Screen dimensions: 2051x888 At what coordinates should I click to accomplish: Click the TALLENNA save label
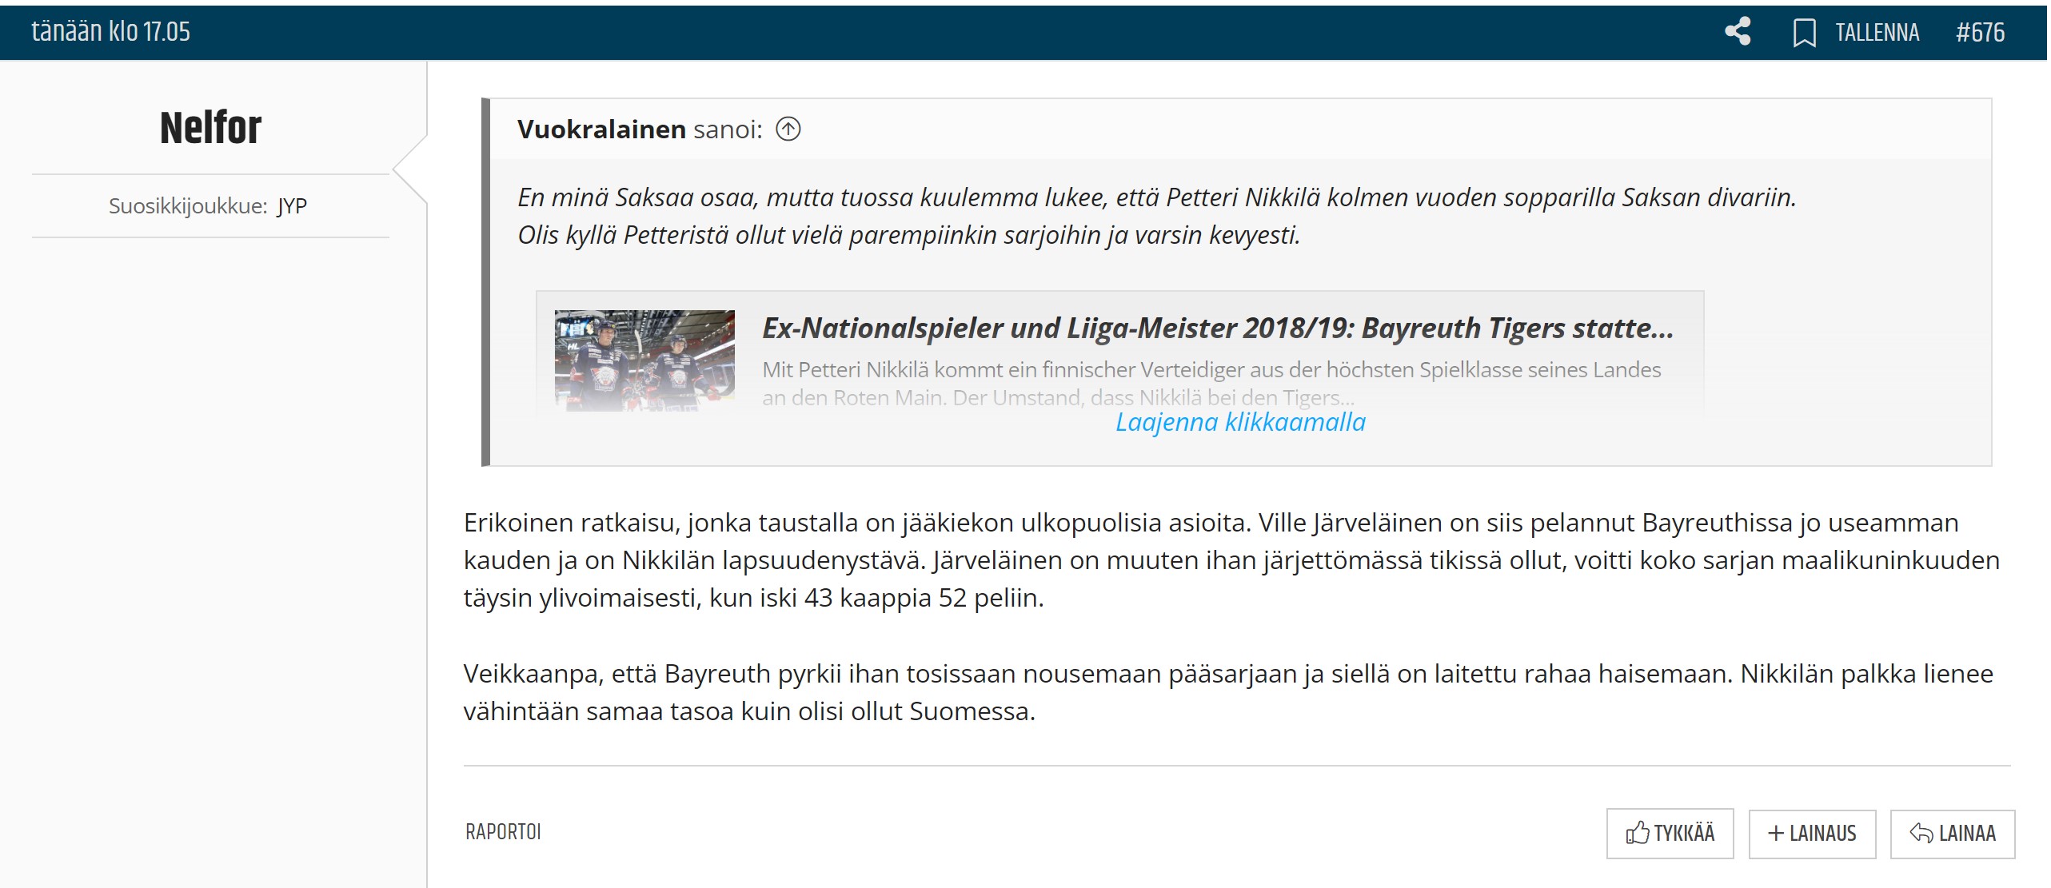point(1876,33)
